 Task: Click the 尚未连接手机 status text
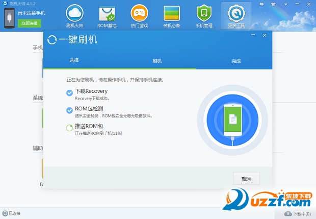coord(32,13)
